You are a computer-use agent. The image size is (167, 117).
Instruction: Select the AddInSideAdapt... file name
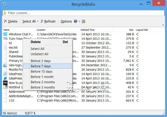tap(21, 96)
